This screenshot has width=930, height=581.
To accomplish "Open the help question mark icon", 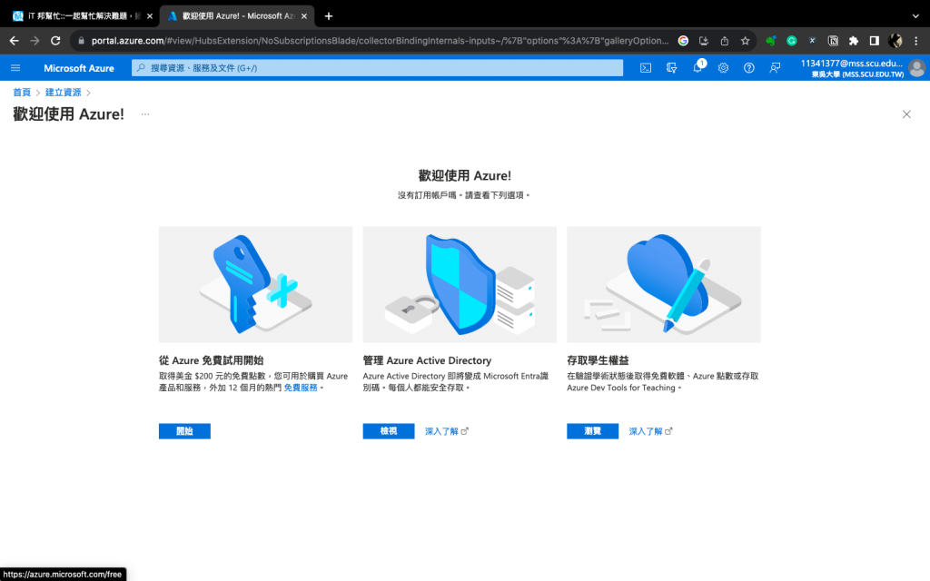I will [x=749, y=68].
